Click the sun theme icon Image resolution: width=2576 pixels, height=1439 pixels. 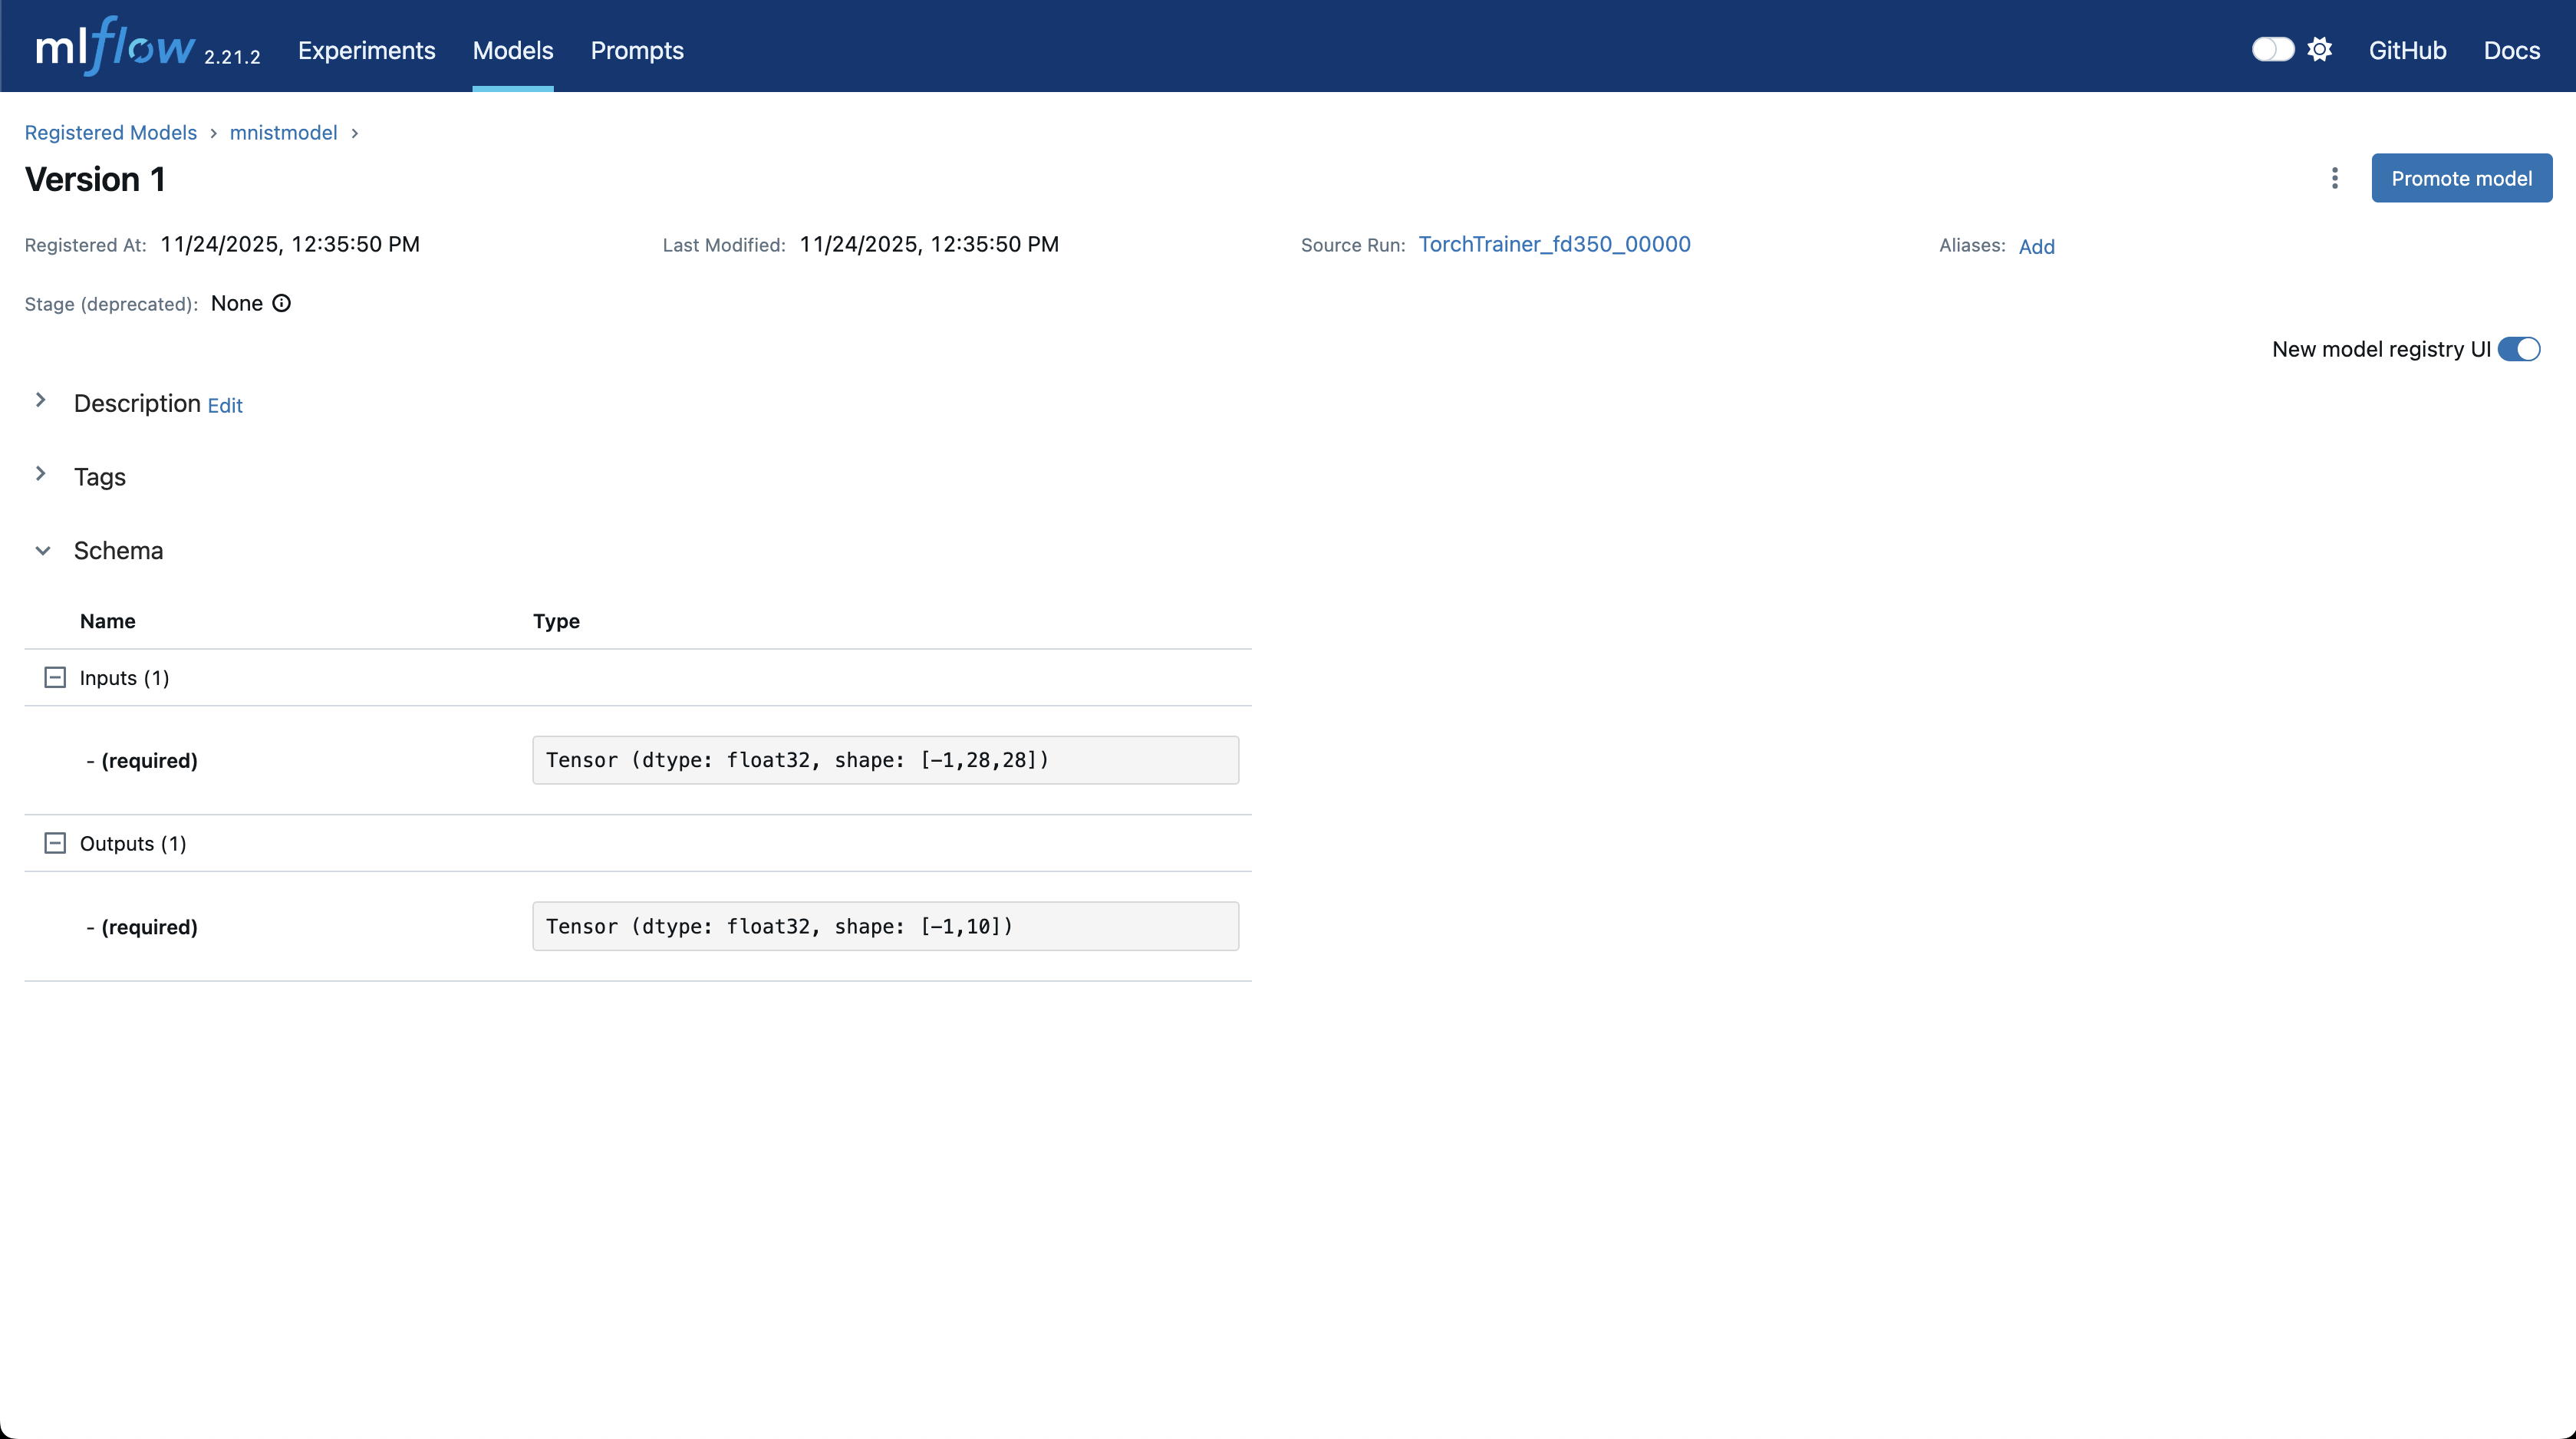point(2319,49)
